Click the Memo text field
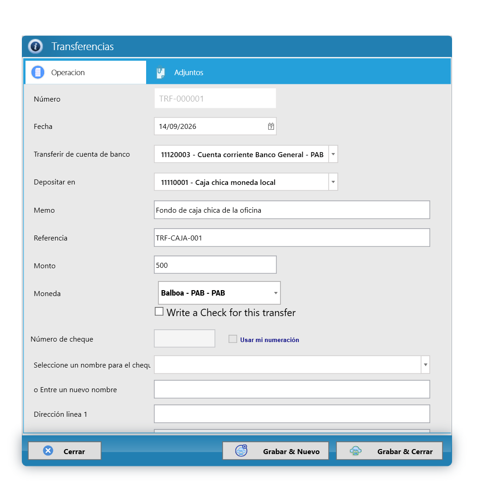 point(292,210)
